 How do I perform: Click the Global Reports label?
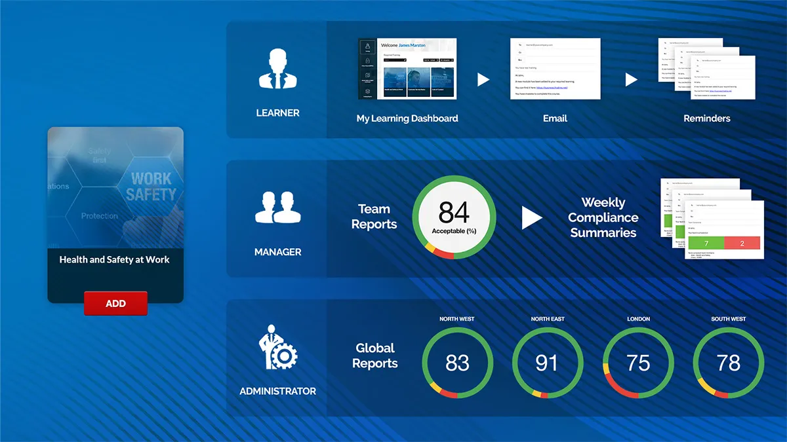[x=374, y=356]
